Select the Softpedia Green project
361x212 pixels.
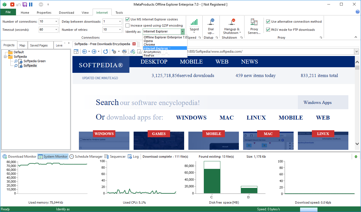click(34, 61)
